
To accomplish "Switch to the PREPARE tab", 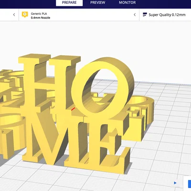I will click(x=69, y=3).
